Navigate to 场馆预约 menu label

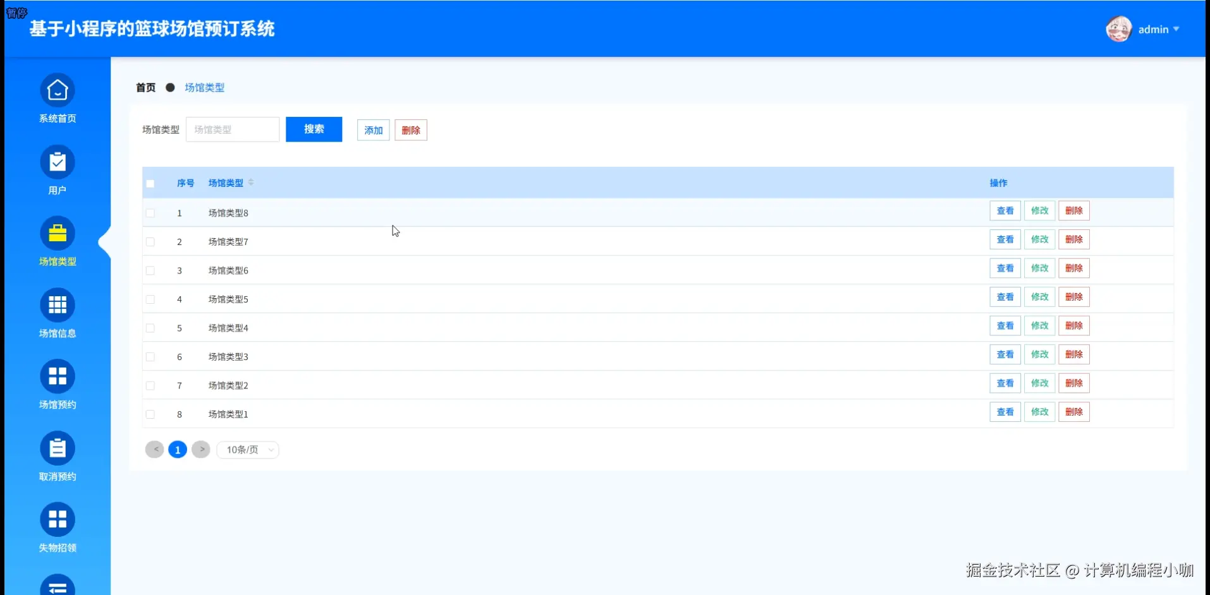coord(58,405)
